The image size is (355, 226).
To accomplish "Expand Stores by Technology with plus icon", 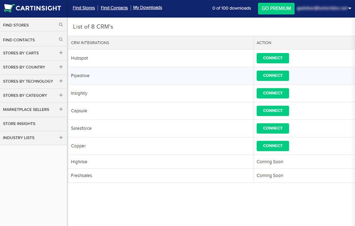I will click(x=61, y=81).
